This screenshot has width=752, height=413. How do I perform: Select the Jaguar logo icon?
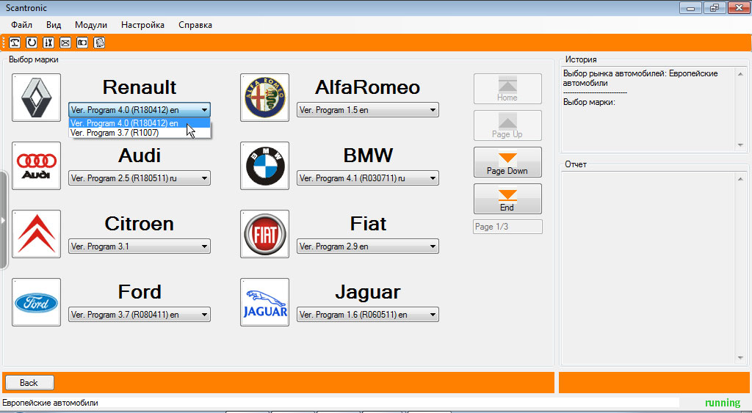(x=265, y=302)
